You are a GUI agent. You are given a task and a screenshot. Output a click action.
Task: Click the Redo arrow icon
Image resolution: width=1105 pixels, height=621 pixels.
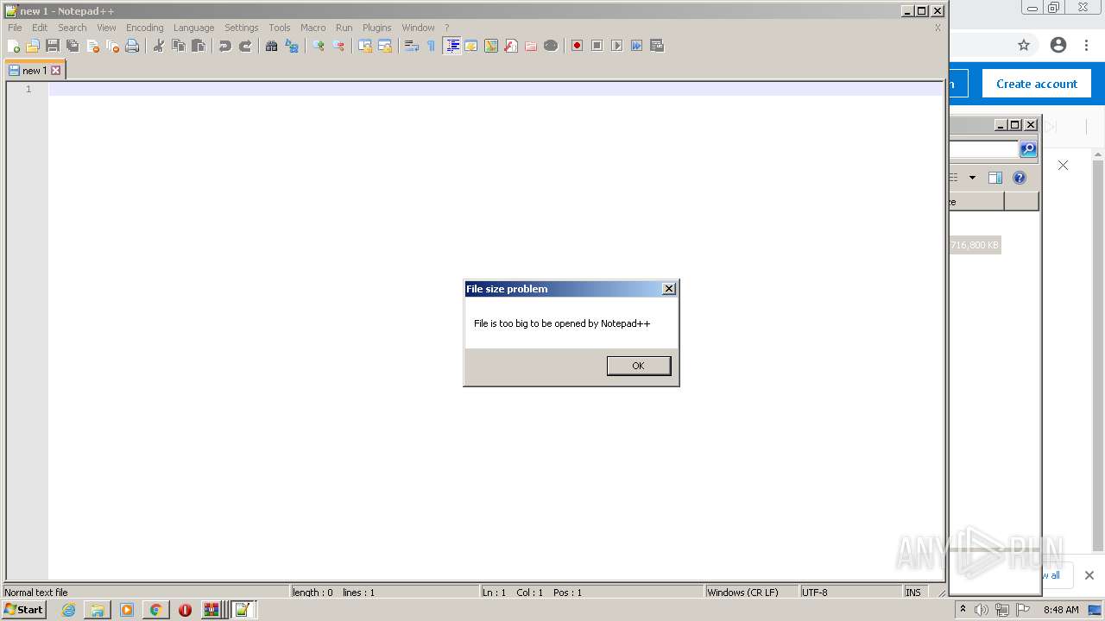click(x=245, y=46)
